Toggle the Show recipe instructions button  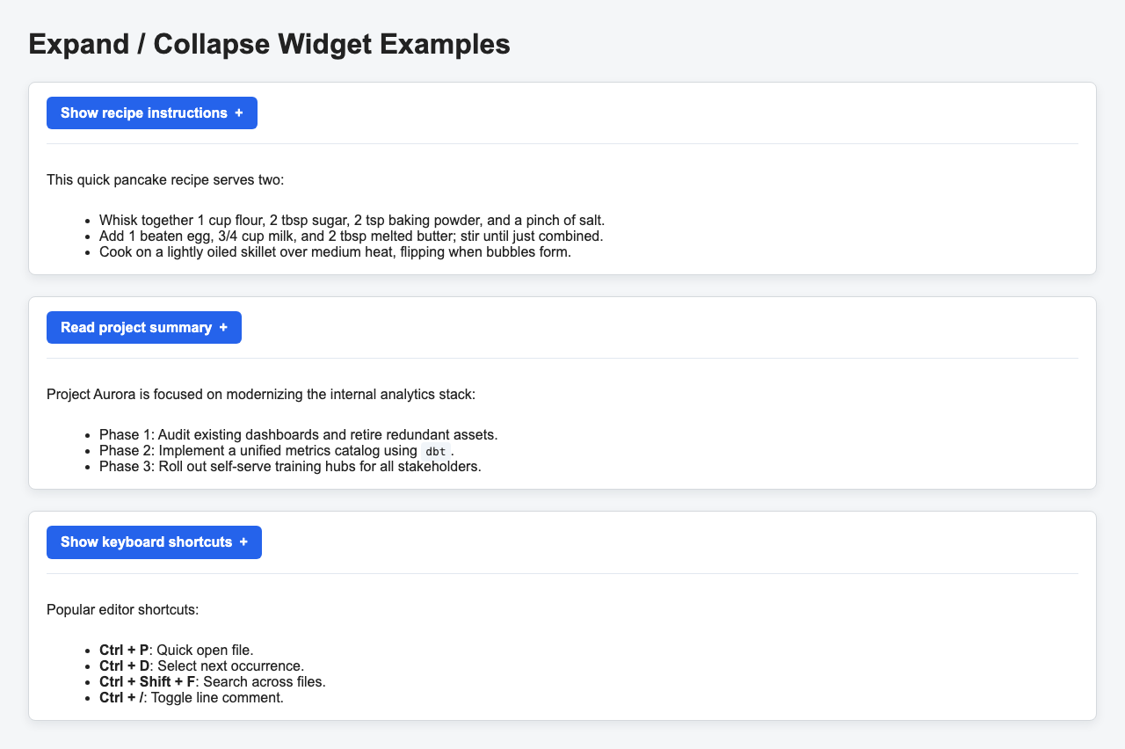(151, 113)
